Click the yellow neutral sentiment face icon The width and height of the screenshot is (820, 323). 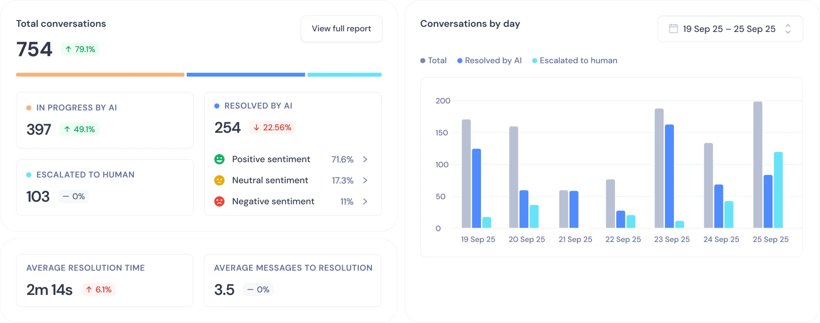click(219, 180)
